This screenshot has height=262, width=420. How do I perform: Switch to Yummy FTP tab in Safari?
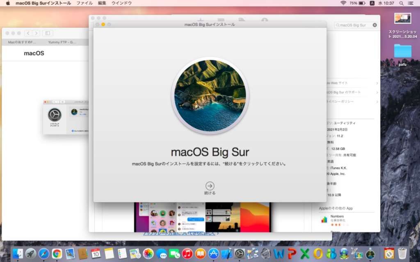[62, 42]
